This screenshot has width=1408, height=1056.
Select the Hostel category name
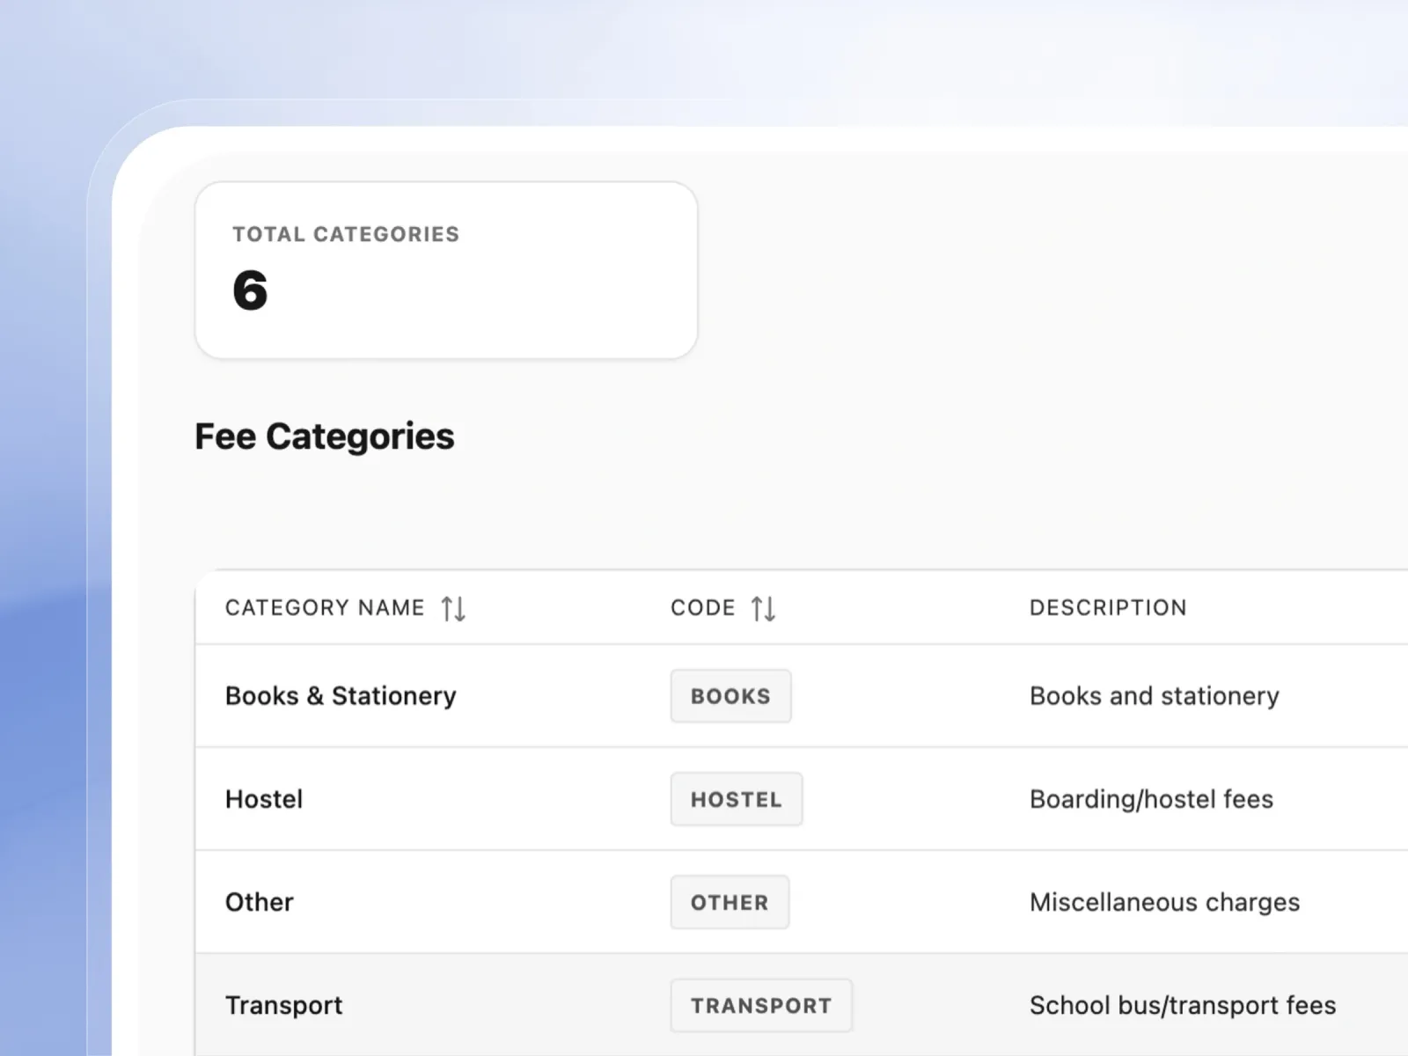pos(264,799)
